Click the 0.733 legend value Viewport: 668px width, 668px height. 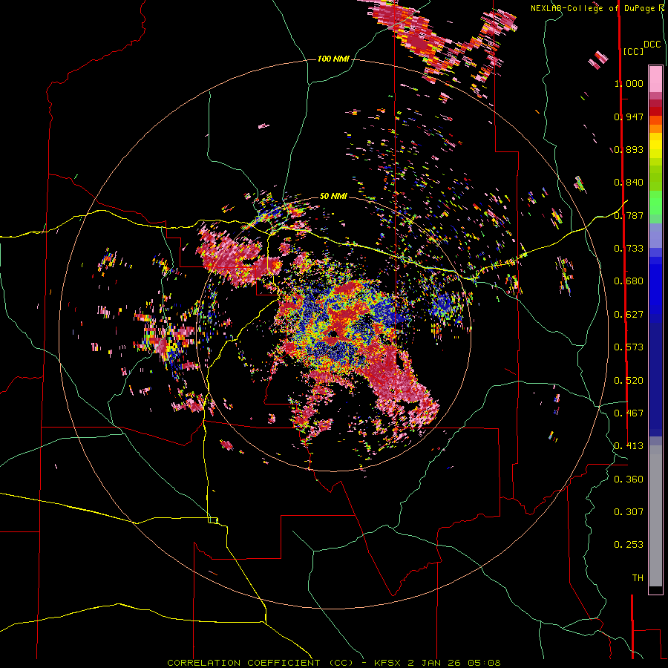pyautogui.click(x=629, y=249)
